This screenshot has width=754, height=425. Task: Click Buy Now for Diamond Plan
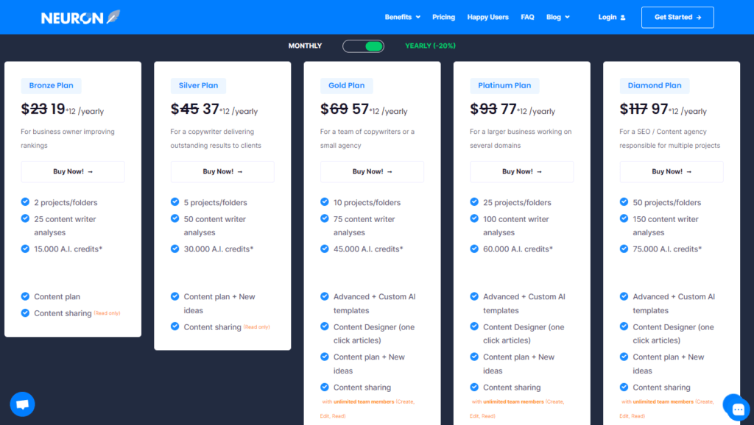tap(672, 171)
